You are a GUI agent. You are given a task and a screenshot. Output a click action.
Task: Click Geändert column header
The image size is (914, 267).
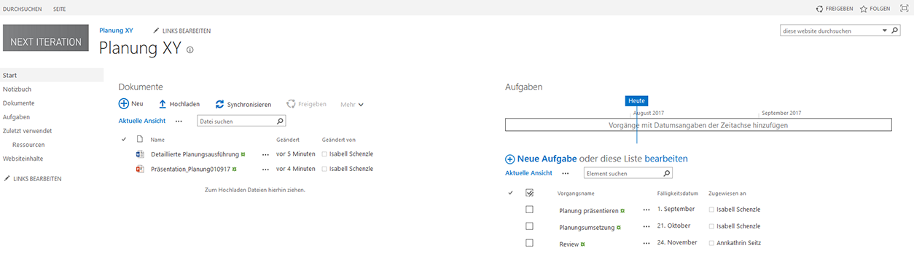coord(288,140)
